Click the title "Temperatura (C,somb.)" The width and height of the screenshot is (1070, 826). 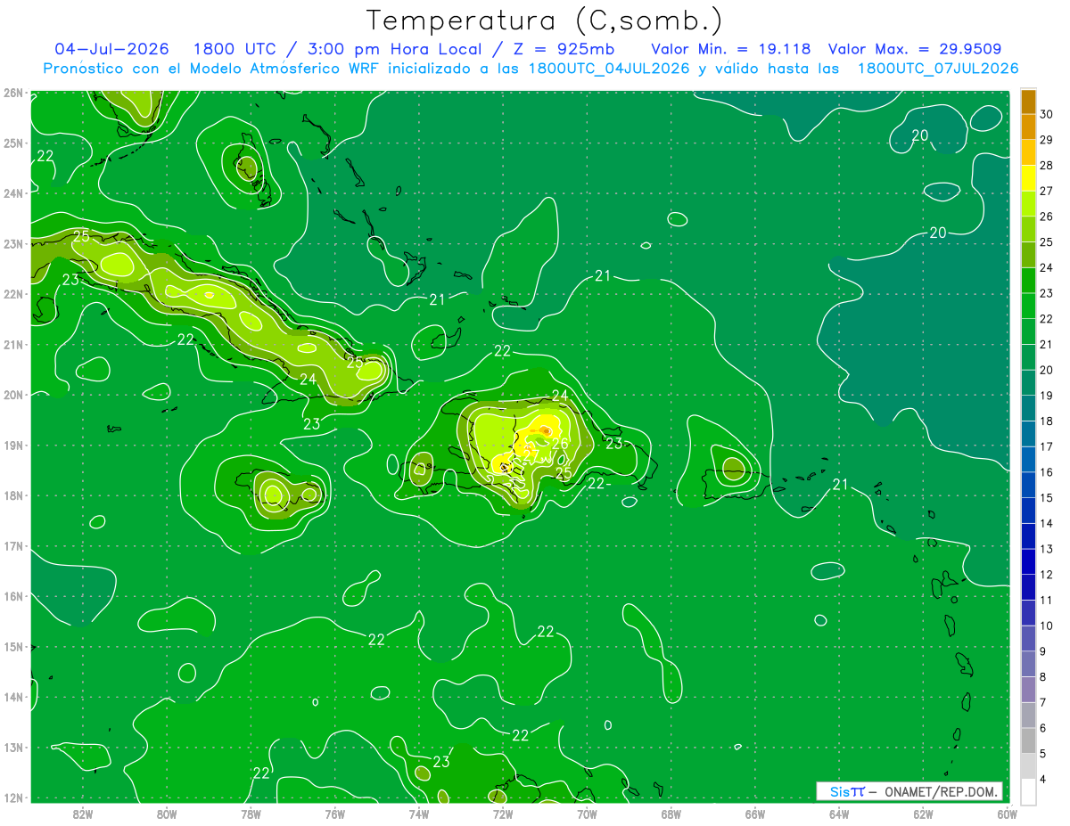545,20
